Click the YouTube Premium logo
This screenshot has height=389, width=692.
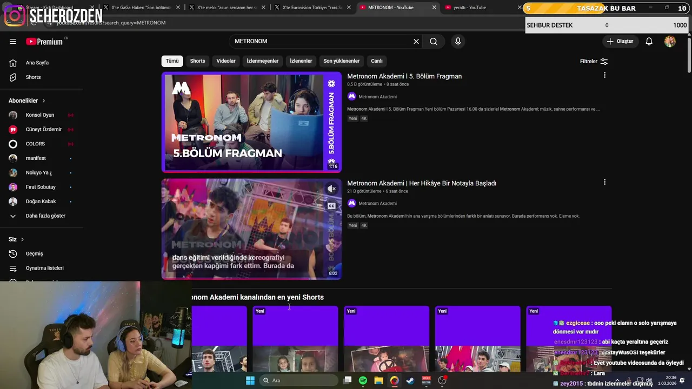[x=44, y=42]
